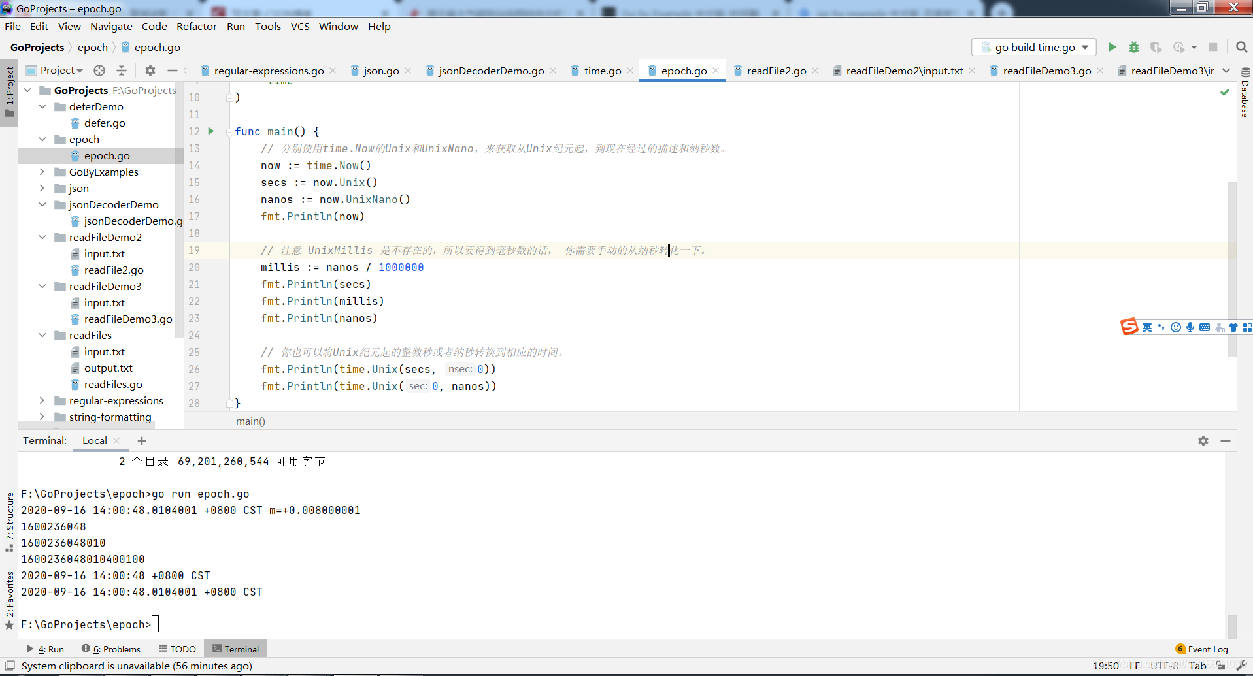Toggle the 2: Favorites side panel
Screen dimensions: 1253x676
tap(9, 600)
